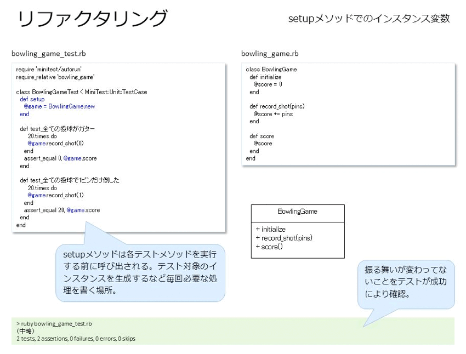This screenshot has height=354, width=466.
Task: Click the def initialize line
Action: (x=265, y=77)
